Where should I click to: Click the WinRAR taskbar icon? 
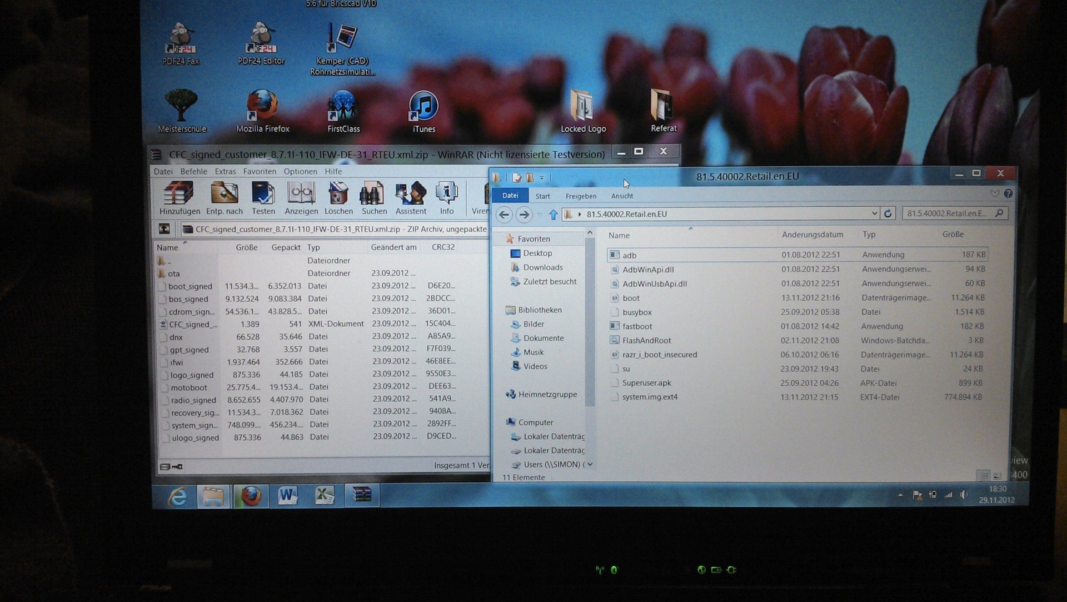click(x=362, y=495)
